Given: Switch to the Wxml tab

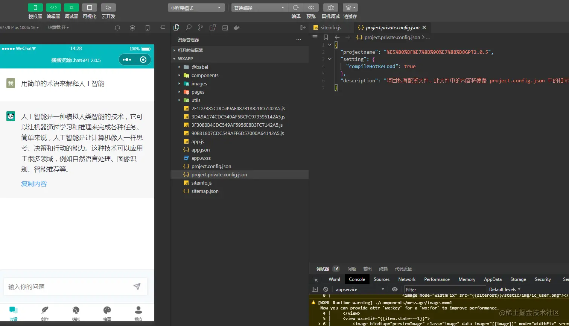Looking at the screenshot, I should 334,279.
